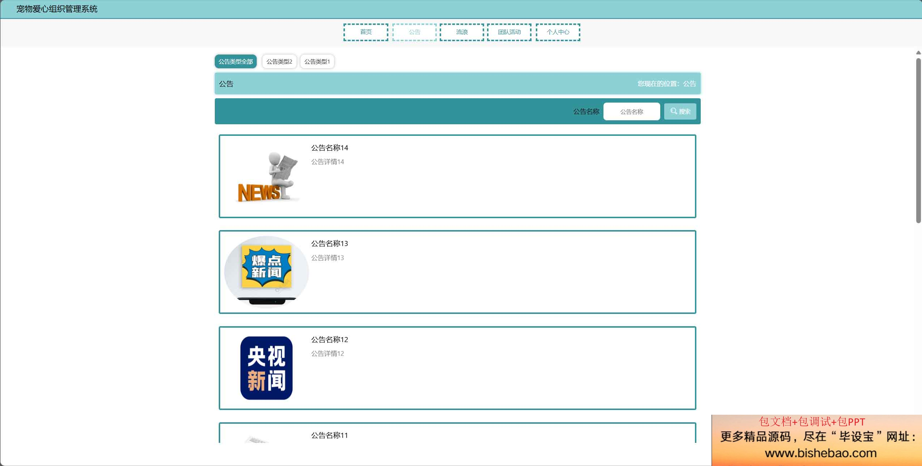Open the 首页 navigation tab
922x466 pixels.
[366, 32]
